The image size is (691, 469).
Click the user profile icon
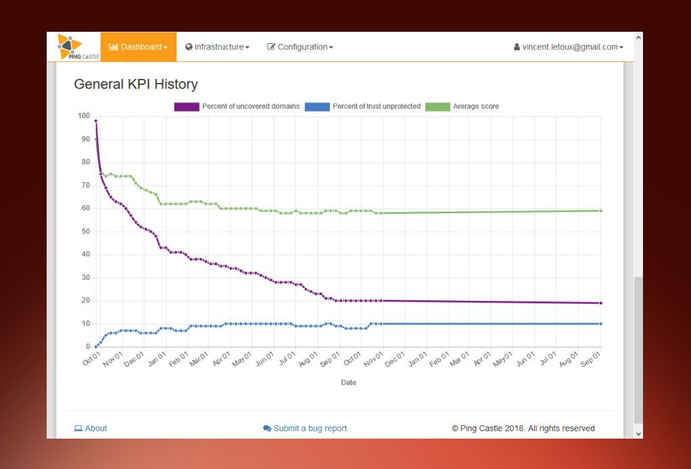tap(517, 47)
